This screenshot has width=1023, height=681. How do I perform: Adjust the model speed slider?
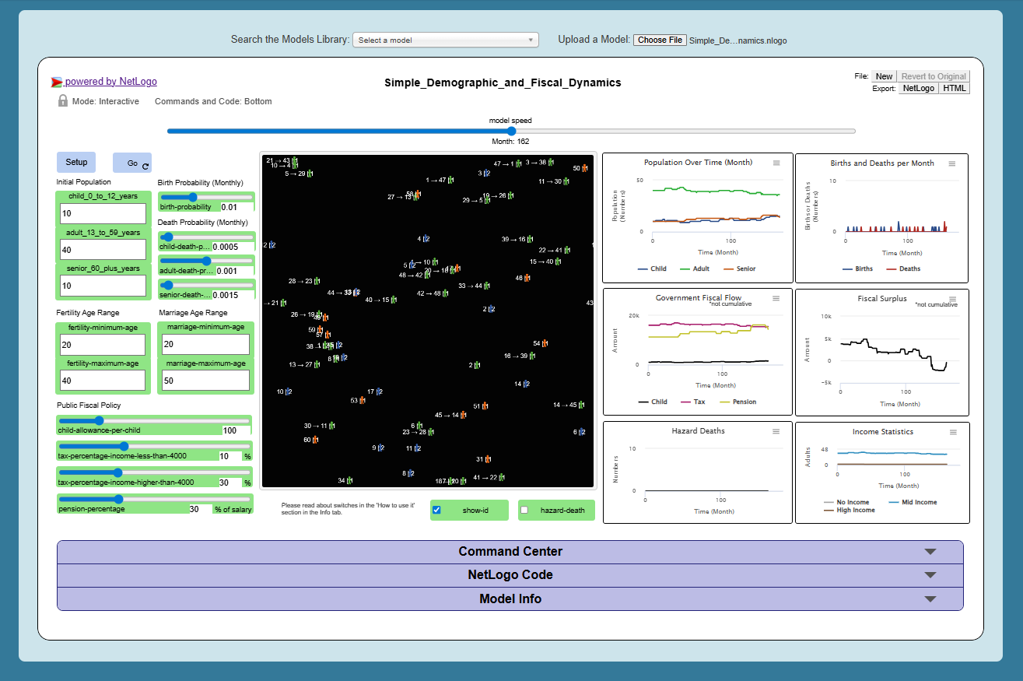[510, 131]
